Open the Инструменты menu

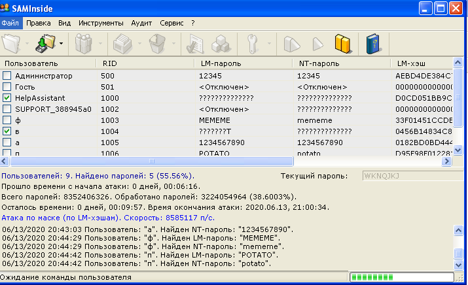[x=101, y=23]
